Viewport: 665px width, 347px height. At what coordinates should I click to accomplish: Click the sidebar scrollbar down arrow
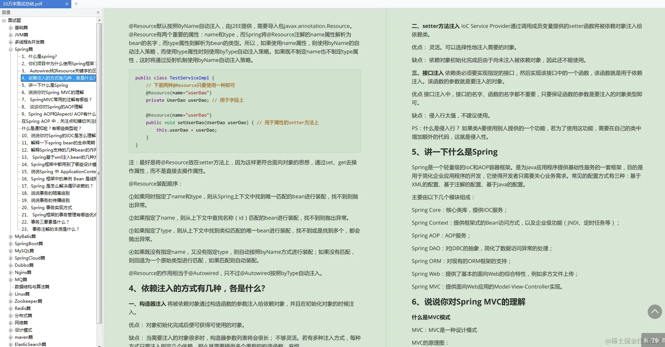pyautogui.click(x=99, y=346)
